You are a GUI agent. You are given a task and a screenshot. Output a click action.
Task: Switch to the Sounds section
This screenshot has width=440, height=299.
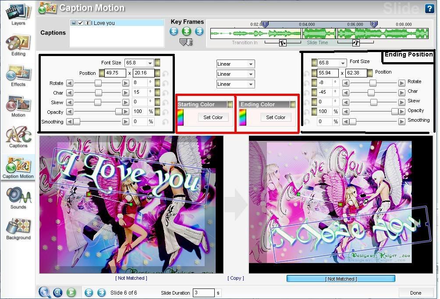point(18,198)
